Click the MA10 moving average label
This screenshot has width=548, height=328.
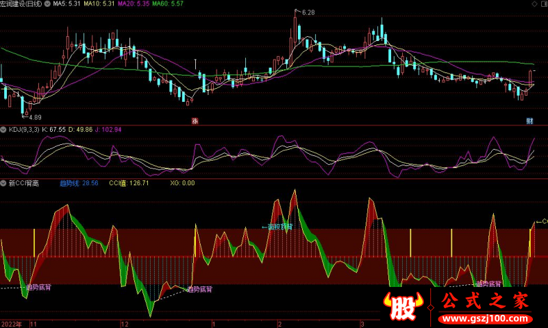102,4
